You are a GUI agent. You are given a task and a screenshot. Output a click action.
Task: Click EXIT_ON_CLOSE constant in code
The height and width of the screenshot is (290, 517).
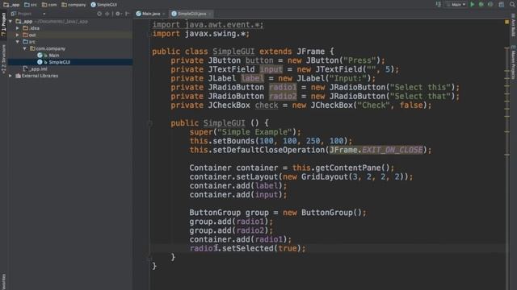point(392,150)
